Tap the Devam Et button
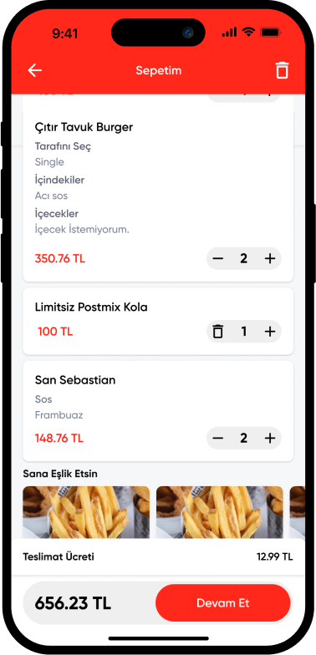The height and width of the screenshot is (655, 316). point(222,603)
